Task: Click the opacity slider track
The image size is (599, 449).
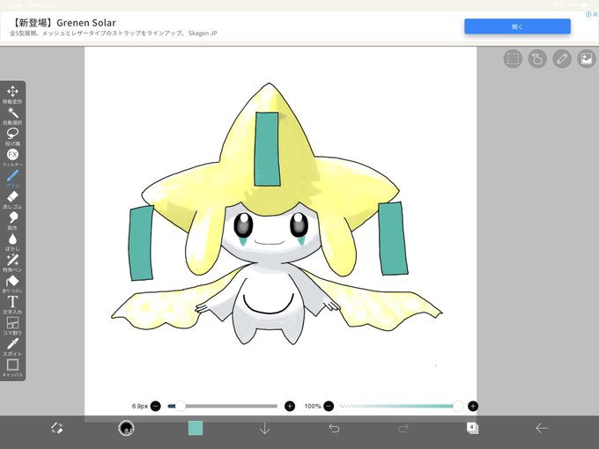Action: click(x=400, y=406)
